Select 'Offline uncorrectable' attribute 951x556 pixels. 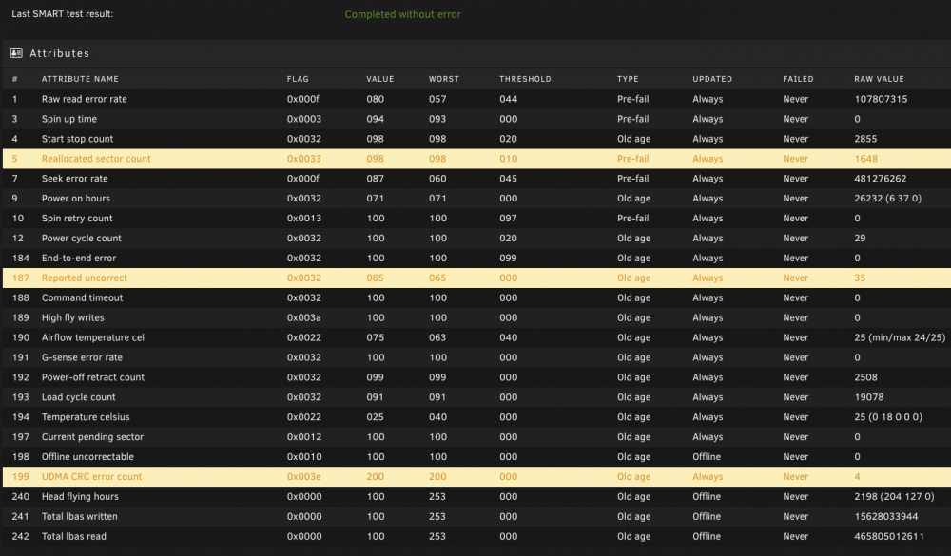[87, 457]
